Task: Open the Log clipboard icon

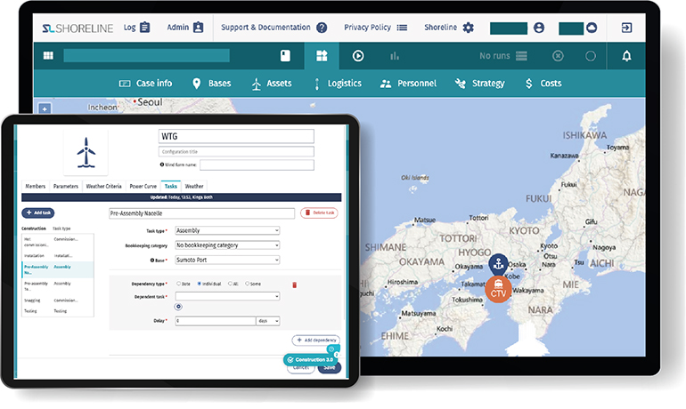Action: point(145,28)
